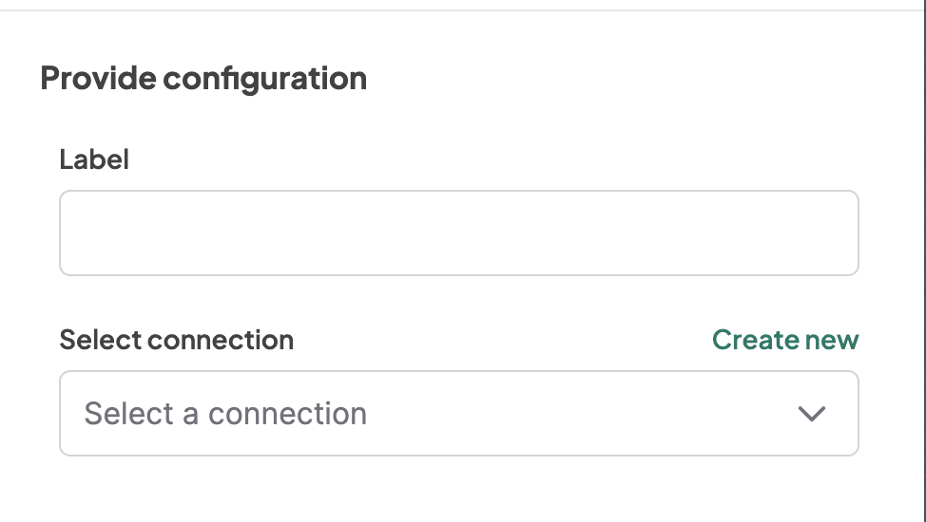Screen dimensions: 926x522
Task: Activate the text input for the configuration label
Action: point(458,233)
